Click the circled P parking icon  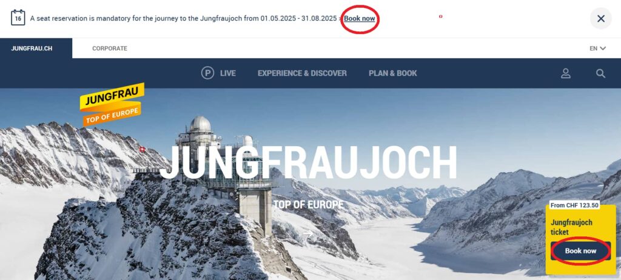(x=207, y=73)
